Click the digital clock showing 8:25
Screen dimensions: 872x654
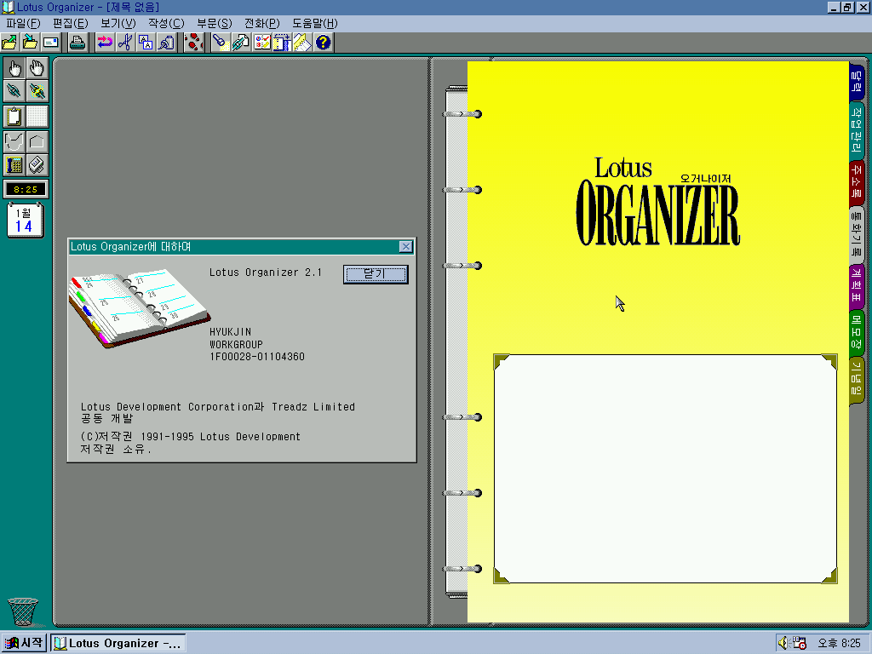tap(26, 190)
